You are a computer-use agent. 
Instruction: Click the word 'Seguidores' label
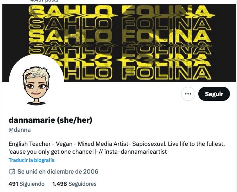coord(83,184)
